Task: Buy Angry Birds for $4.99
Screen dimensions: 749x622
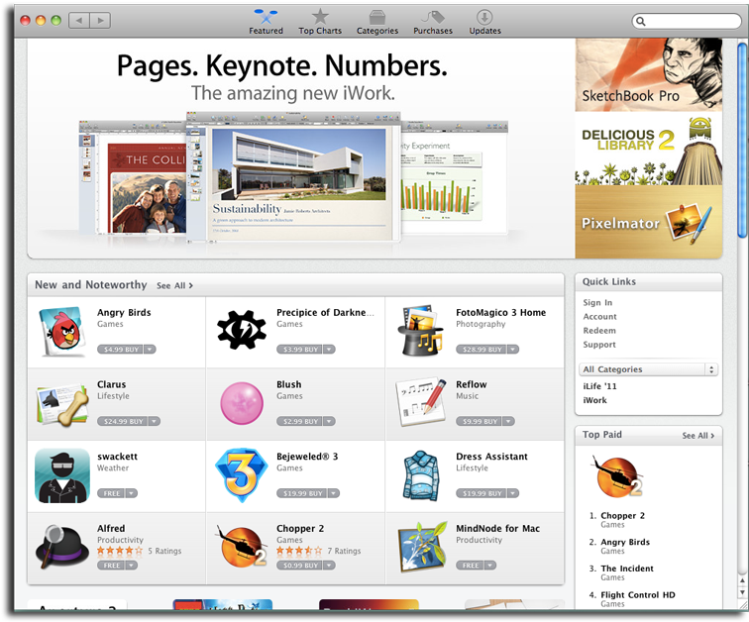Action: [x=120, y=350]
